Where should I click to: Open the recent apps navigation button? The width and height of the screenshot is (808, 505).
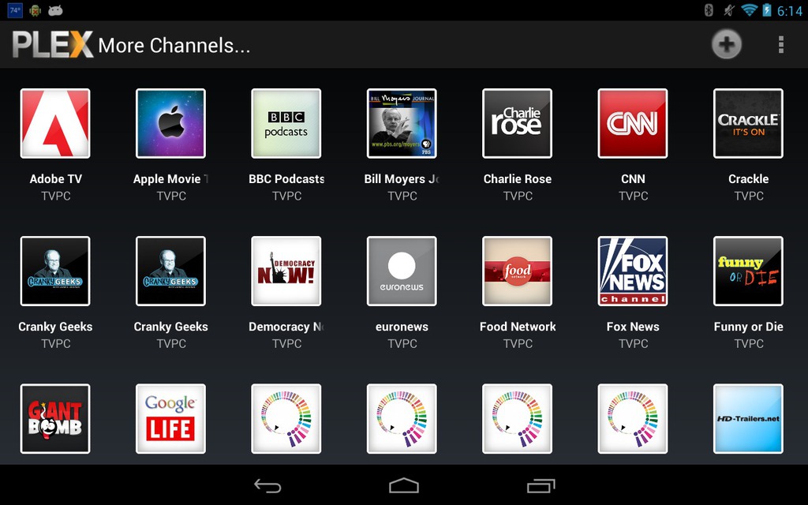pos(541,485)
